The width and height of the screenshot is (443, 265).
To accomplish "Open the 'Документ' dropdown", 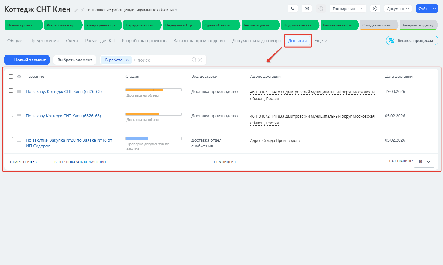I will 397,9.
